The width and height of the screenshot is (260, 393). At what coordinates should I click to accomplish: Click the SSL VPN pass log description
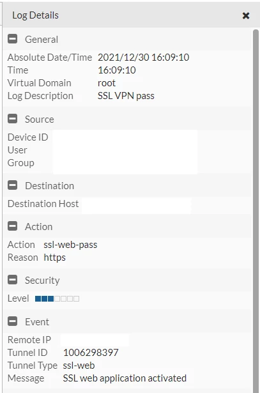click(x=126, y=96)
